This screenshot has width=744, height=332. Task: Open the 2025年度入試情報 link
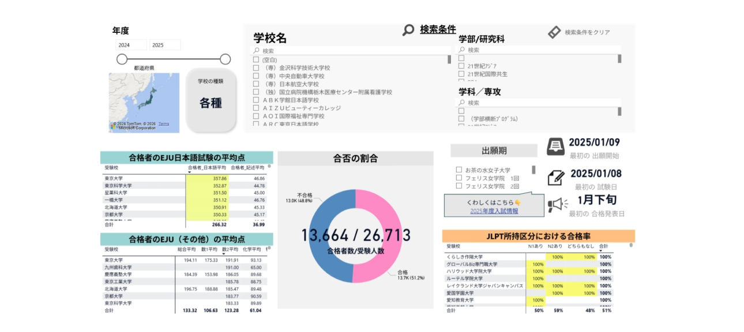point(494,211)
